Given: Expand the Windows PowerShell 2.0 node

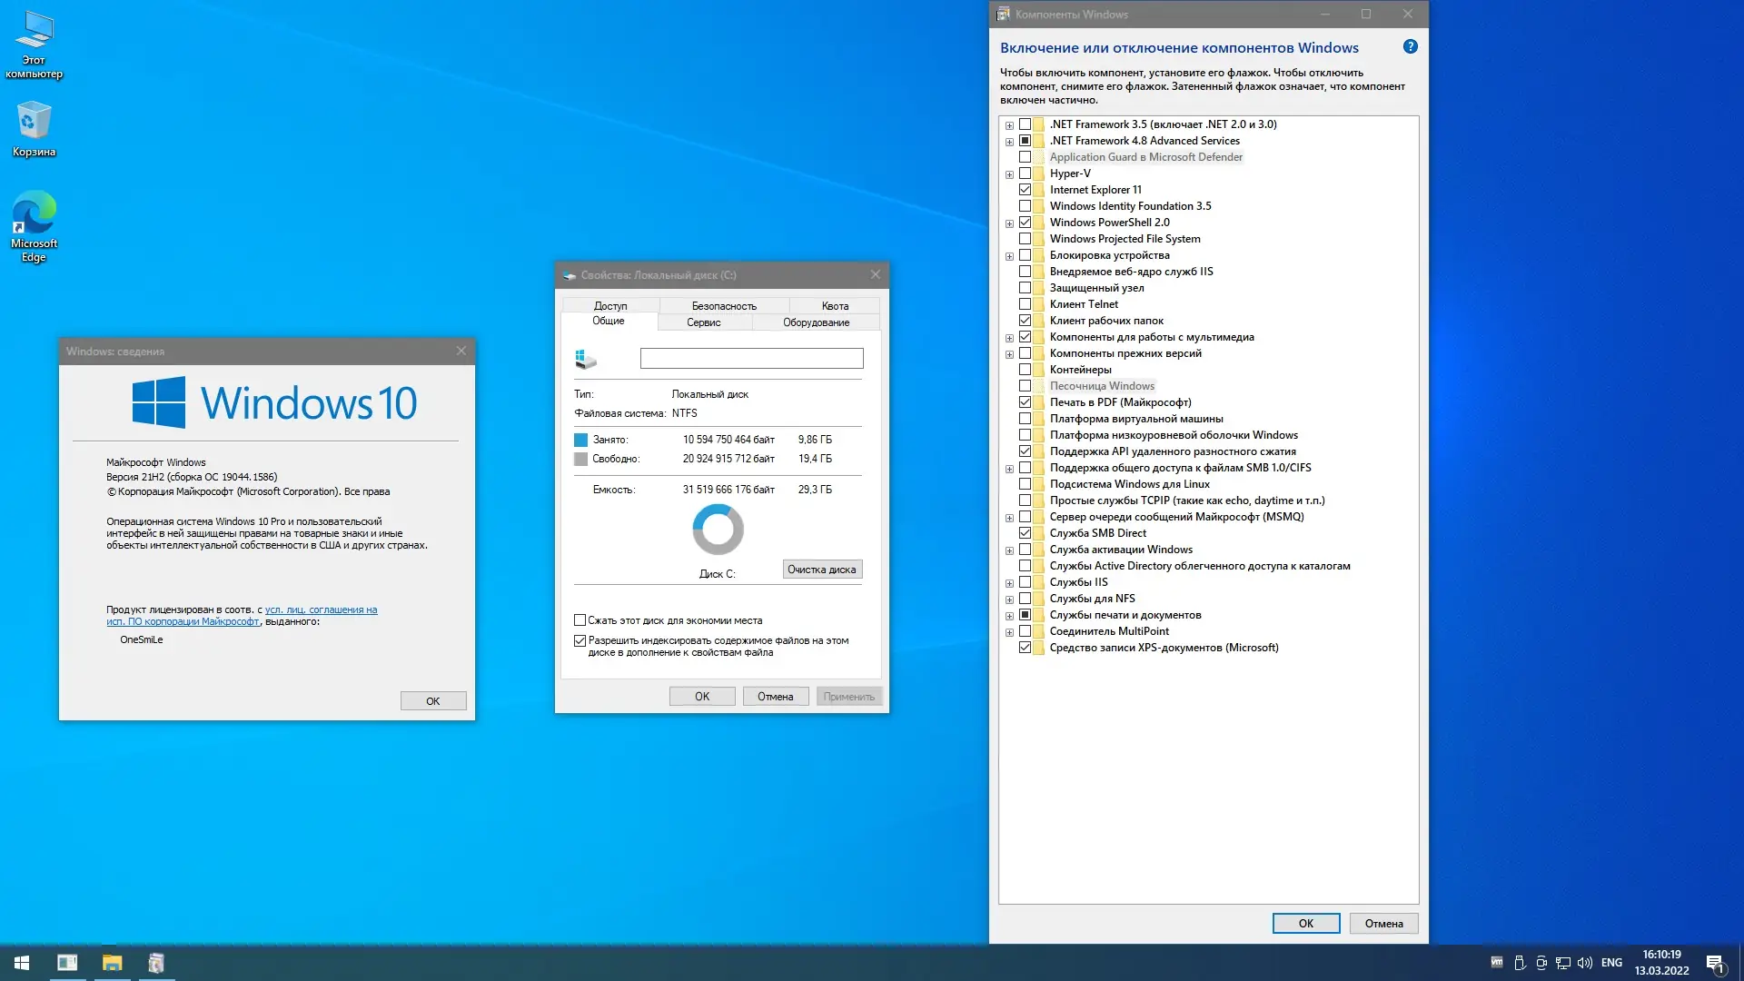Looking at the screenshot, I should (1009, 223).
